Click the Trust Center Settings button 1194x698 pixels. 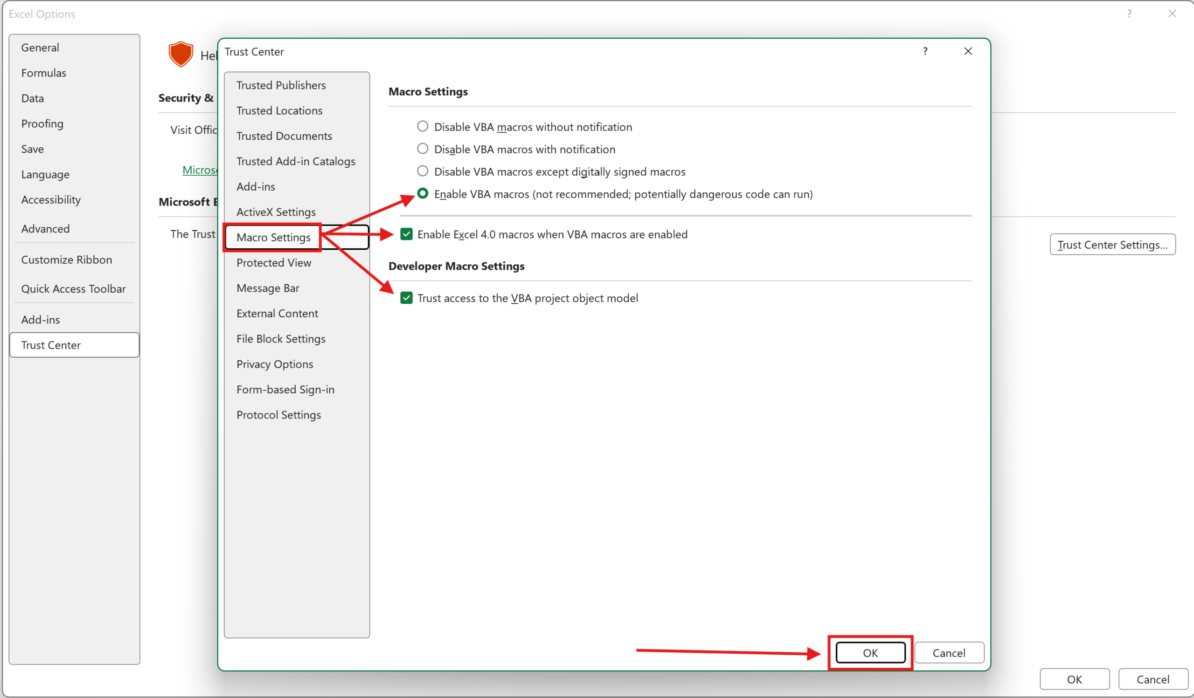pos(1112,244)
